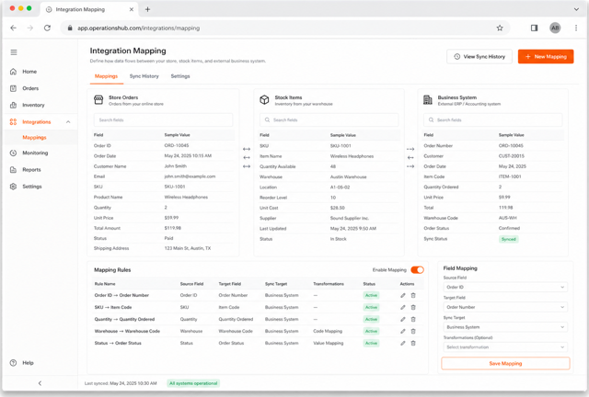Open Help in sidebar
Image resolution: width=589 pixels, height=397 pixels.
pyautogui.click(x=28, y=363)
